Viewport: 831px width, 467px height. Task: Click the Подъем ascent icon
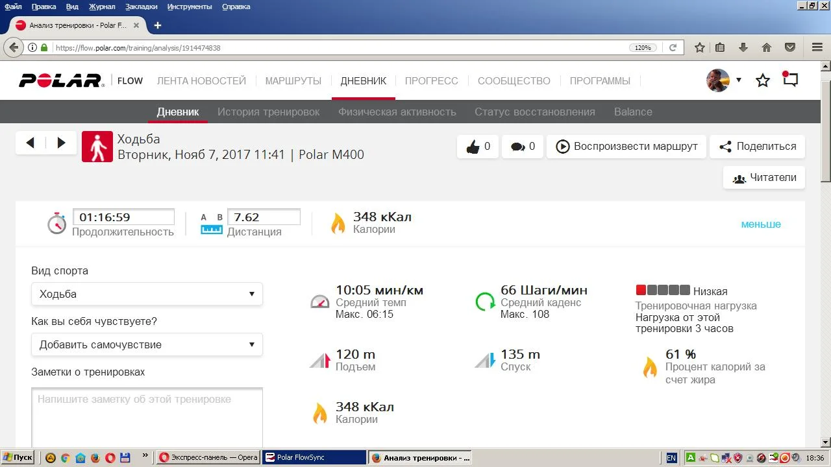320,360
